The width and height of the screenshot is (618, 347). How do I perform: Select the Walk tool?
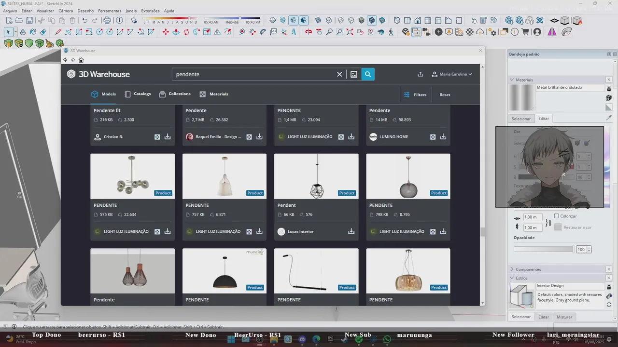tap(391, 32)
